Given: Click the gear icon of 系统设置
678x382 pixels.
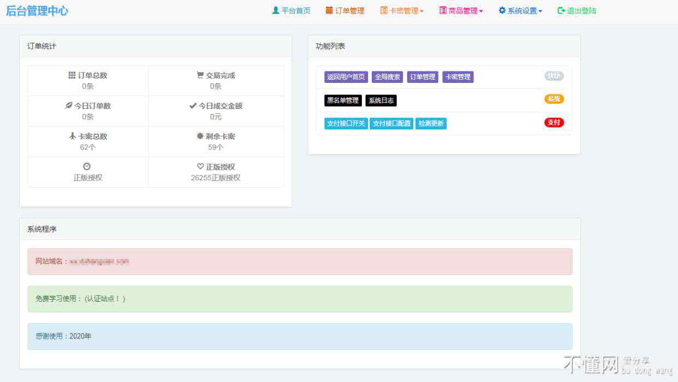Looking at the screenshot, I should (x=502, y=10).
